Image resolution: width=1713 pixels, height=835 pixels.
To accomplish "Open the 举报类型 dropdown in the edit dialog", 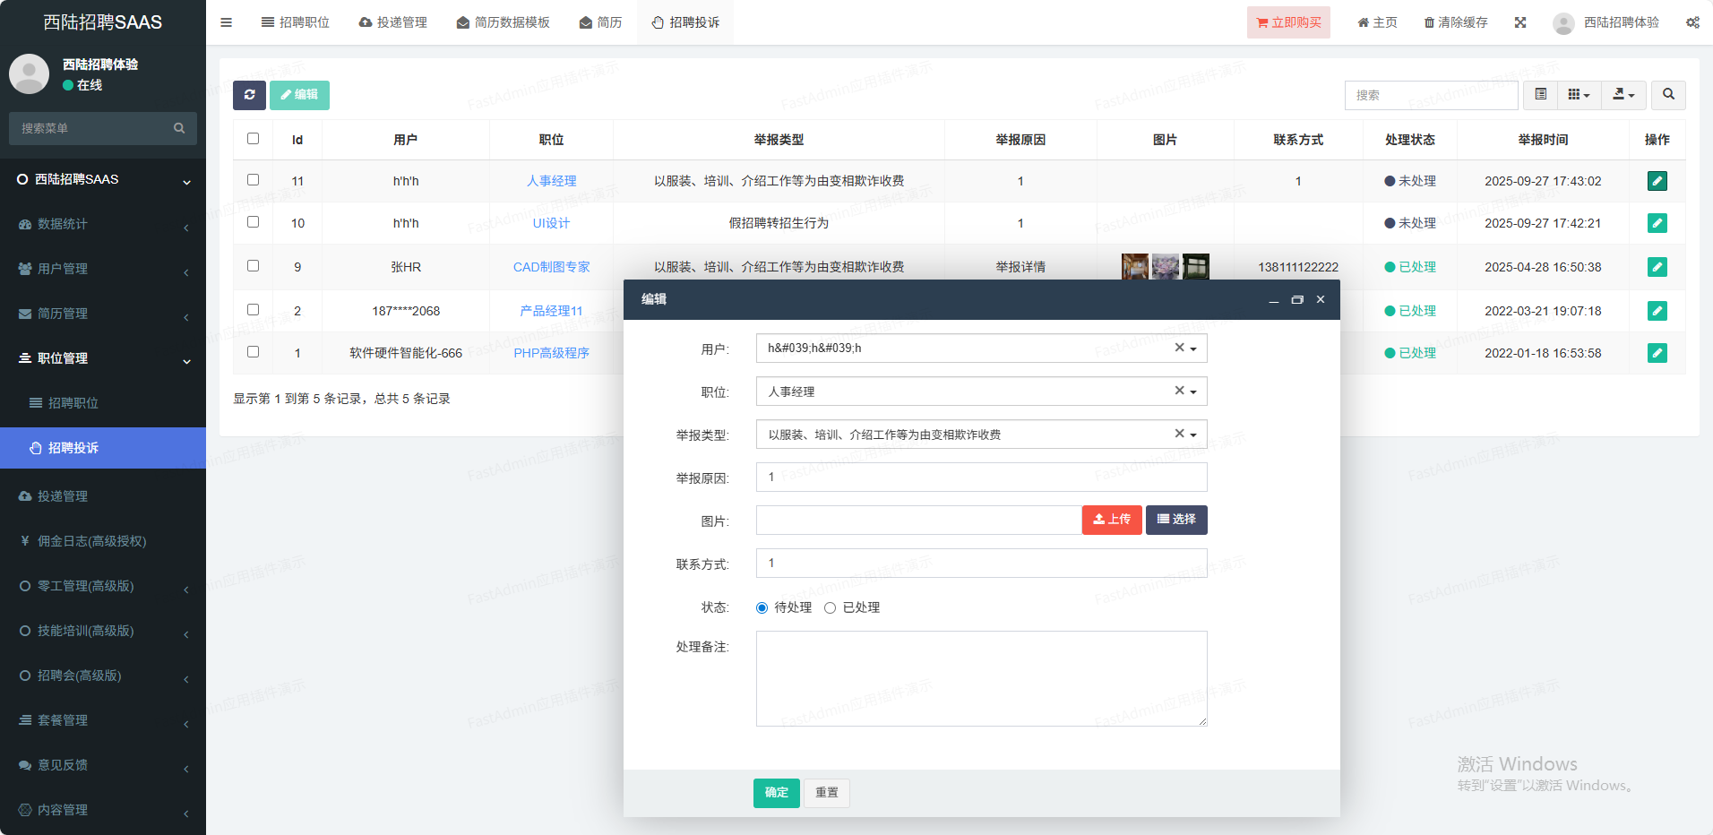I will [980, 435].
